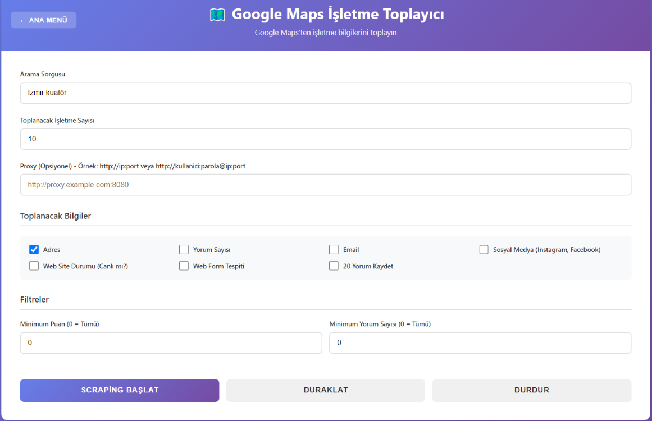Click the Toplanacak Bilgiler section heading
This screenshot has width=652, height=421.
[55, 216]
